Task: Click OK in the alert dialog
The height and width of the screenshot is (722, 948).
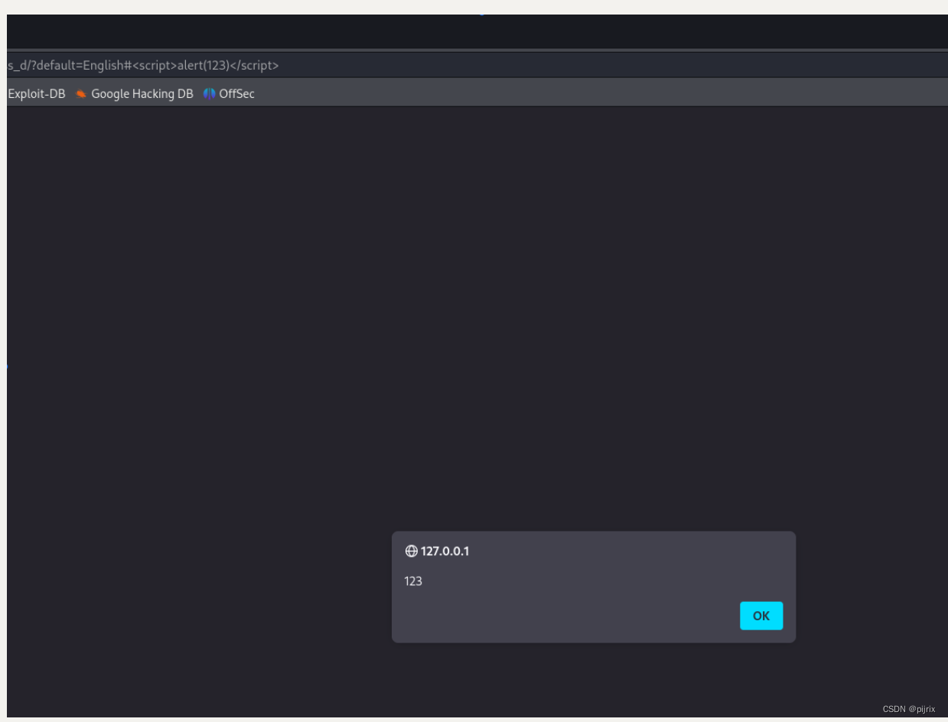Action: tap(761, 616)
